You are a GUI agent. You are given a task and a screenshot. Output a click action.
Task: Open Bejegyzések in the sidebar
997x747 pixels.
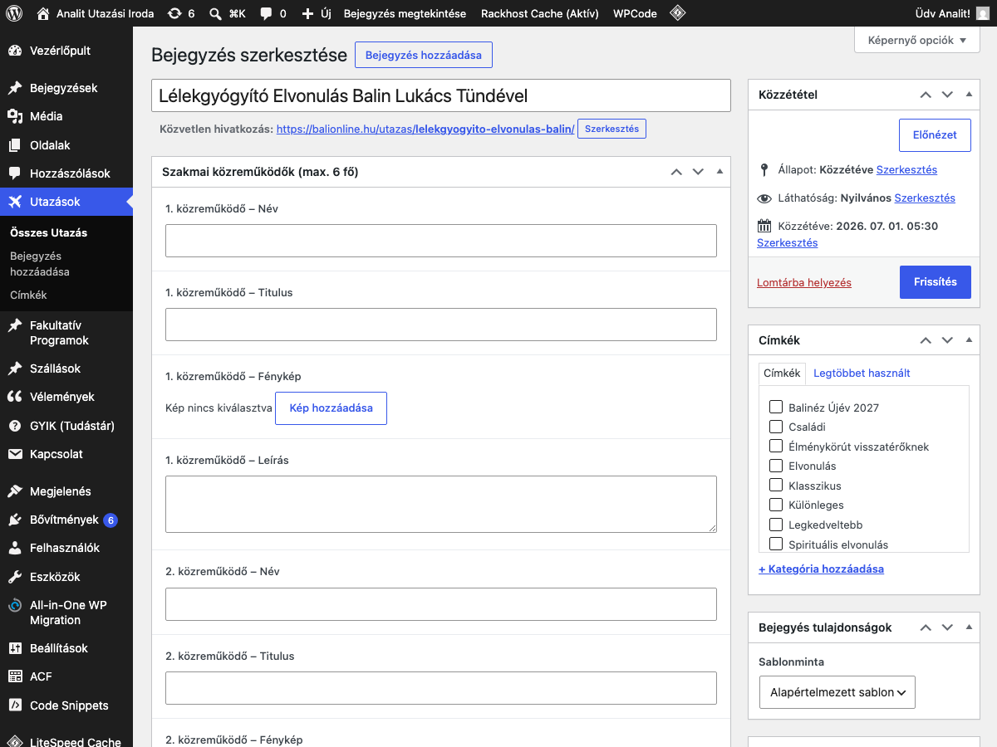66,88
